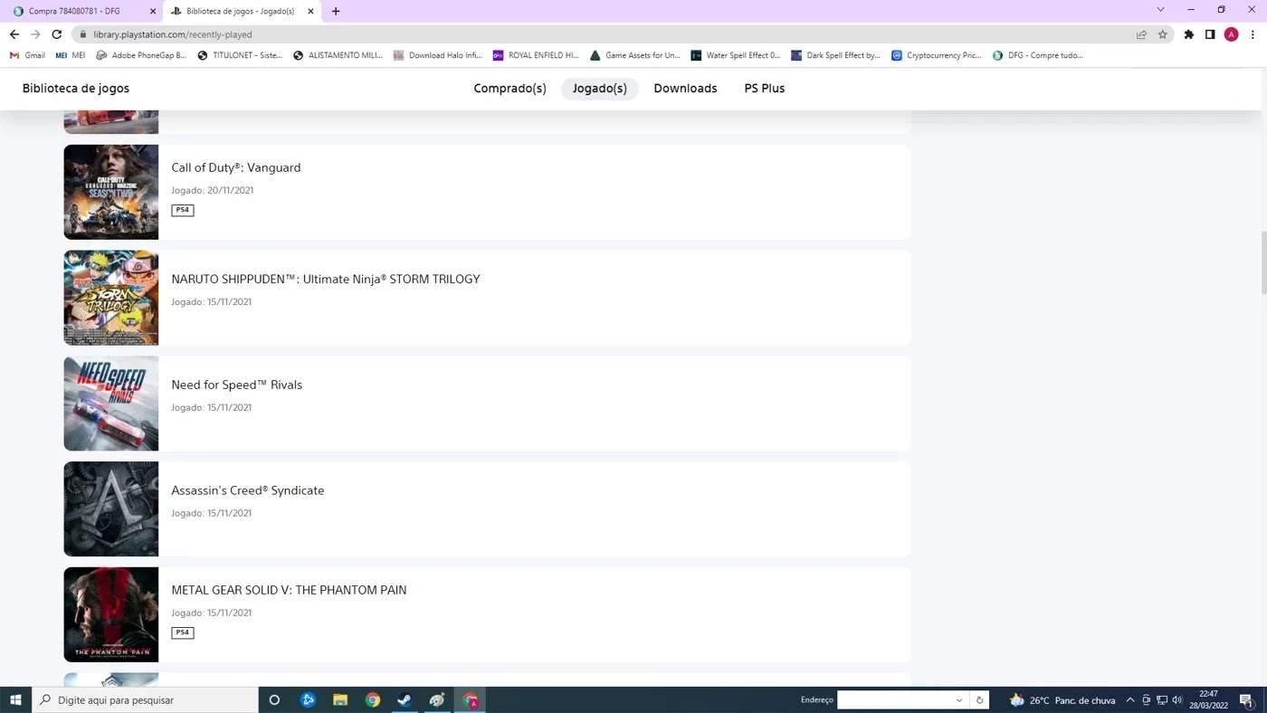
Task: Open Call of Duty Vanguard cover thumbnail
Action: 111,192
